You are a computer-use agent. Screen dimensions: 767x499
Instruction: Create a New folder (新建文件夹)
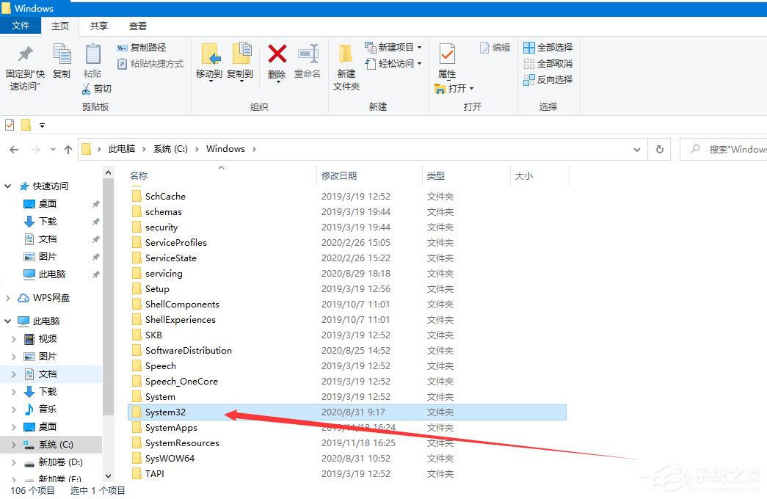point(346,67)
